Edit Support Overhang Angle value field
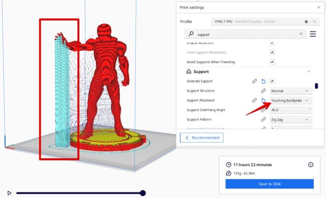This screenshot has width=326, height=198. pos(291,110)
